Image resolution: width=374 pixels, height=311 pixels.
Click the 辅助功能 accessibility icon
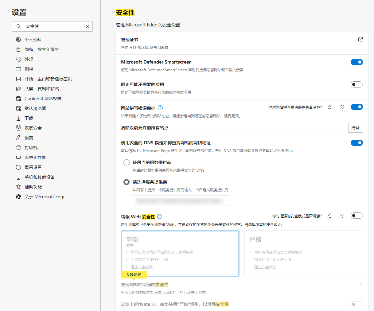pos(18,187)
